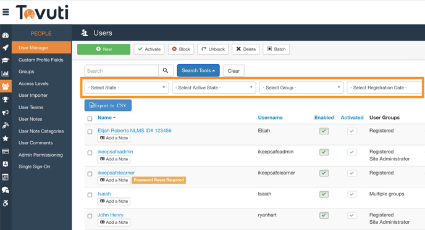Viewport: 425px width, 230px height.
Task: Open the Select State dropdown
Action: [x=127, y=88]
